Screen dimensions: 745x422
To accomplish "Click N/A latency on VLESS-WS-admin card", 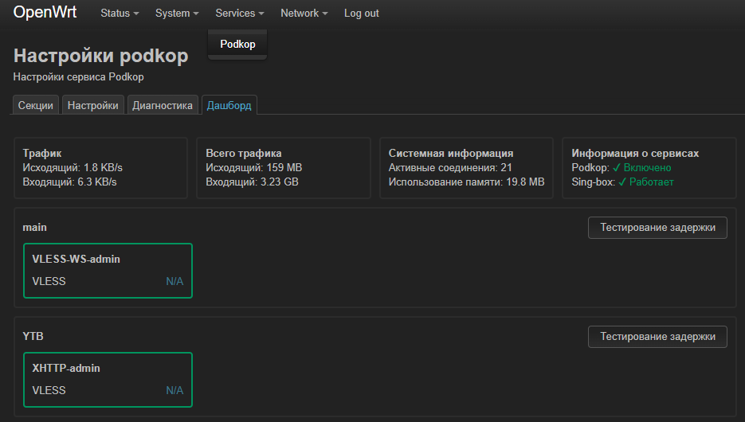I will [x=174, y=282].
